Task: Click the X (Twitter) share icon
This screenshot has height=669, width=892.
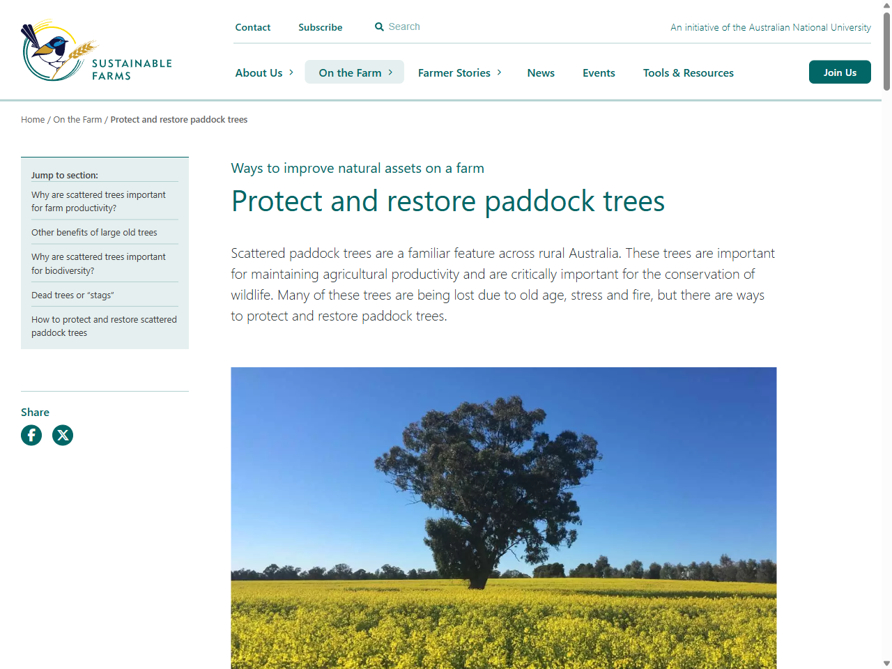Action: pos(62,435)
